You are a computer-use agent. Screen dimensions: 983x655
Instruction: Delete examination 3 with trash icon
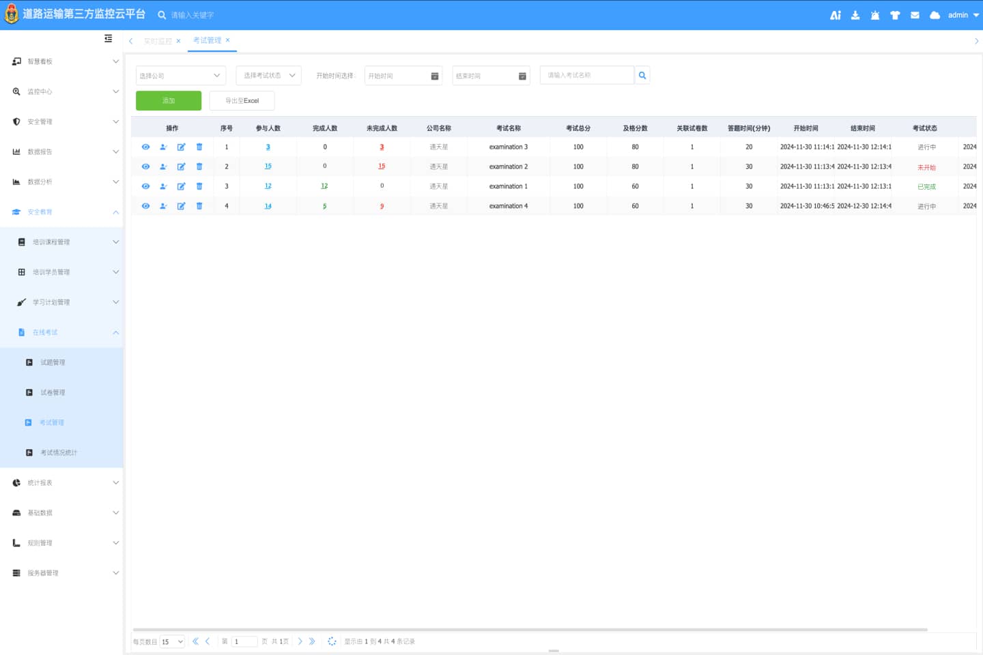pos(199,147)
